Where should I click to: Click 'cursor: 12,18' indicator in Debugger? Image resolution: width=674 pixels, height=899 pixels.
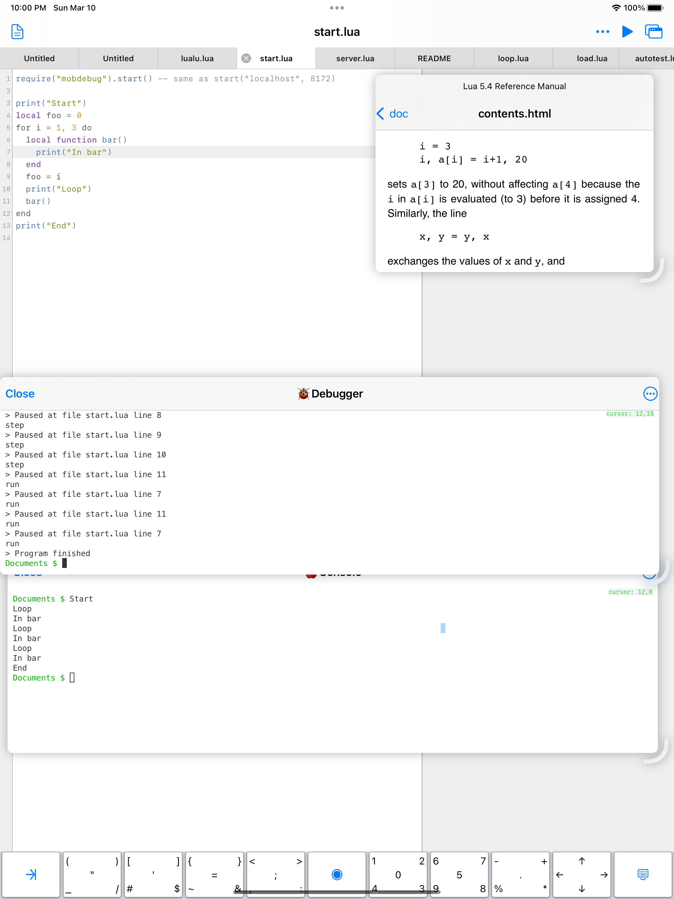(x=630, y=414)
